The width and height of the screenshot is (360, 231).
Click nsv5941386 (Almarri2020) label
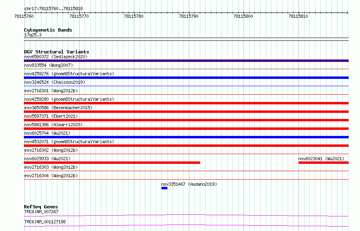[x=53, y=125]
